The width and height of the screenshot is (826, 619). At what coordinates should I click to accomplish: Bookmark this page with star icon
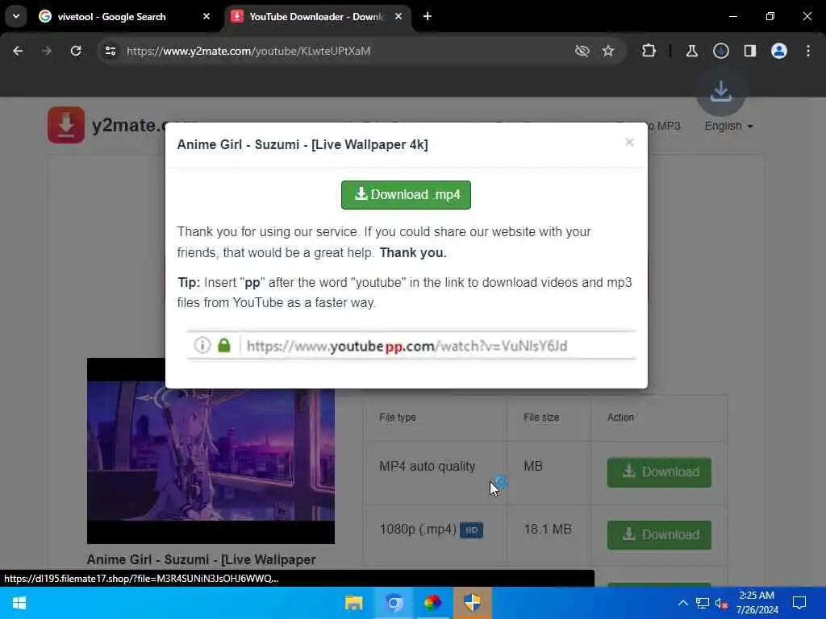[608, 51]
